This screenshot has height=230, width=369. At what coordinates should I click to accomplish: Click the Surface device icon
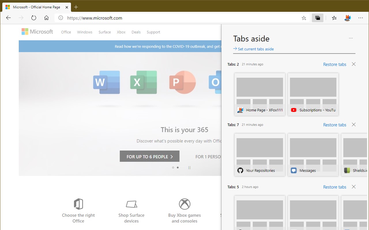(x=131, y=204)
